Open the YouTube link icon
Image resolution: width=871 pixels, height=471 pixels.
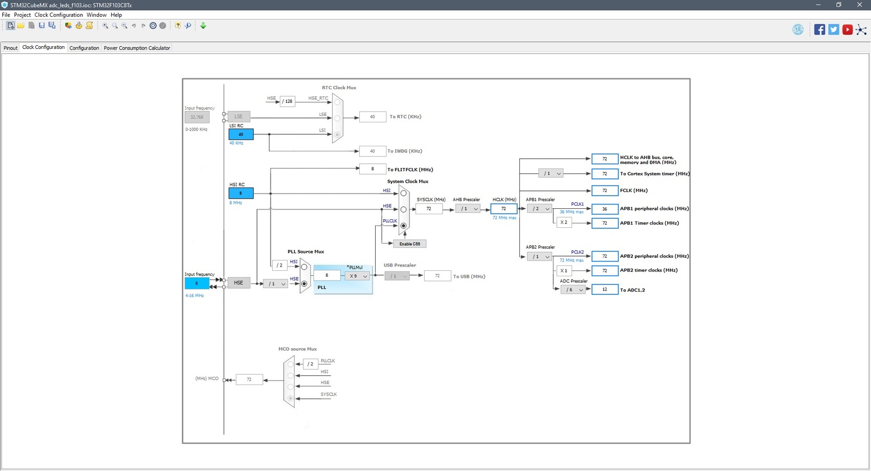(x=848, y=29)
